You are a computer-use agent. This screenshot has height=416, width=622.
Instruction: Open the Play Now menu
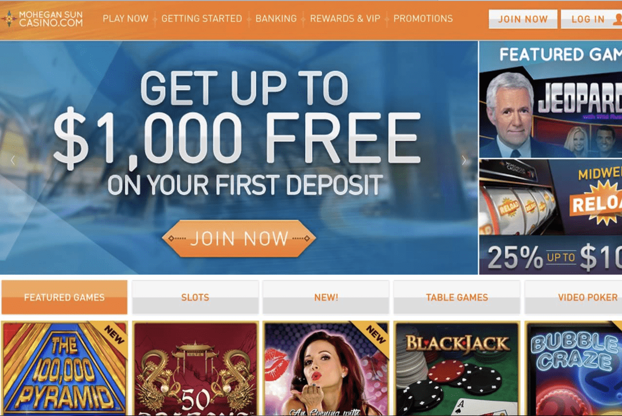point(126,19)
